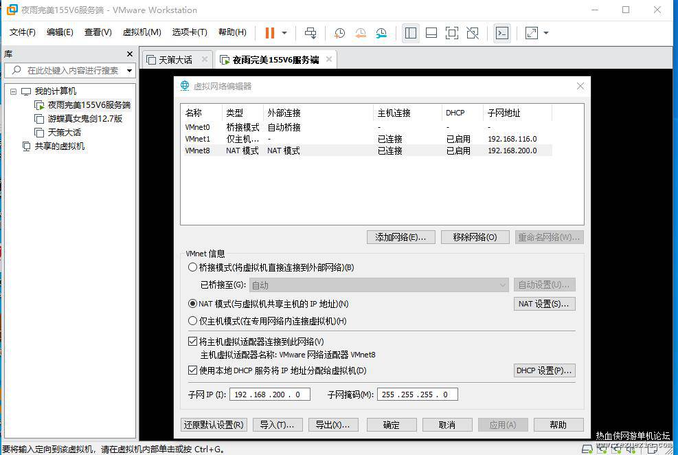Click the 导出(X)... button

(x=333, y=425)
